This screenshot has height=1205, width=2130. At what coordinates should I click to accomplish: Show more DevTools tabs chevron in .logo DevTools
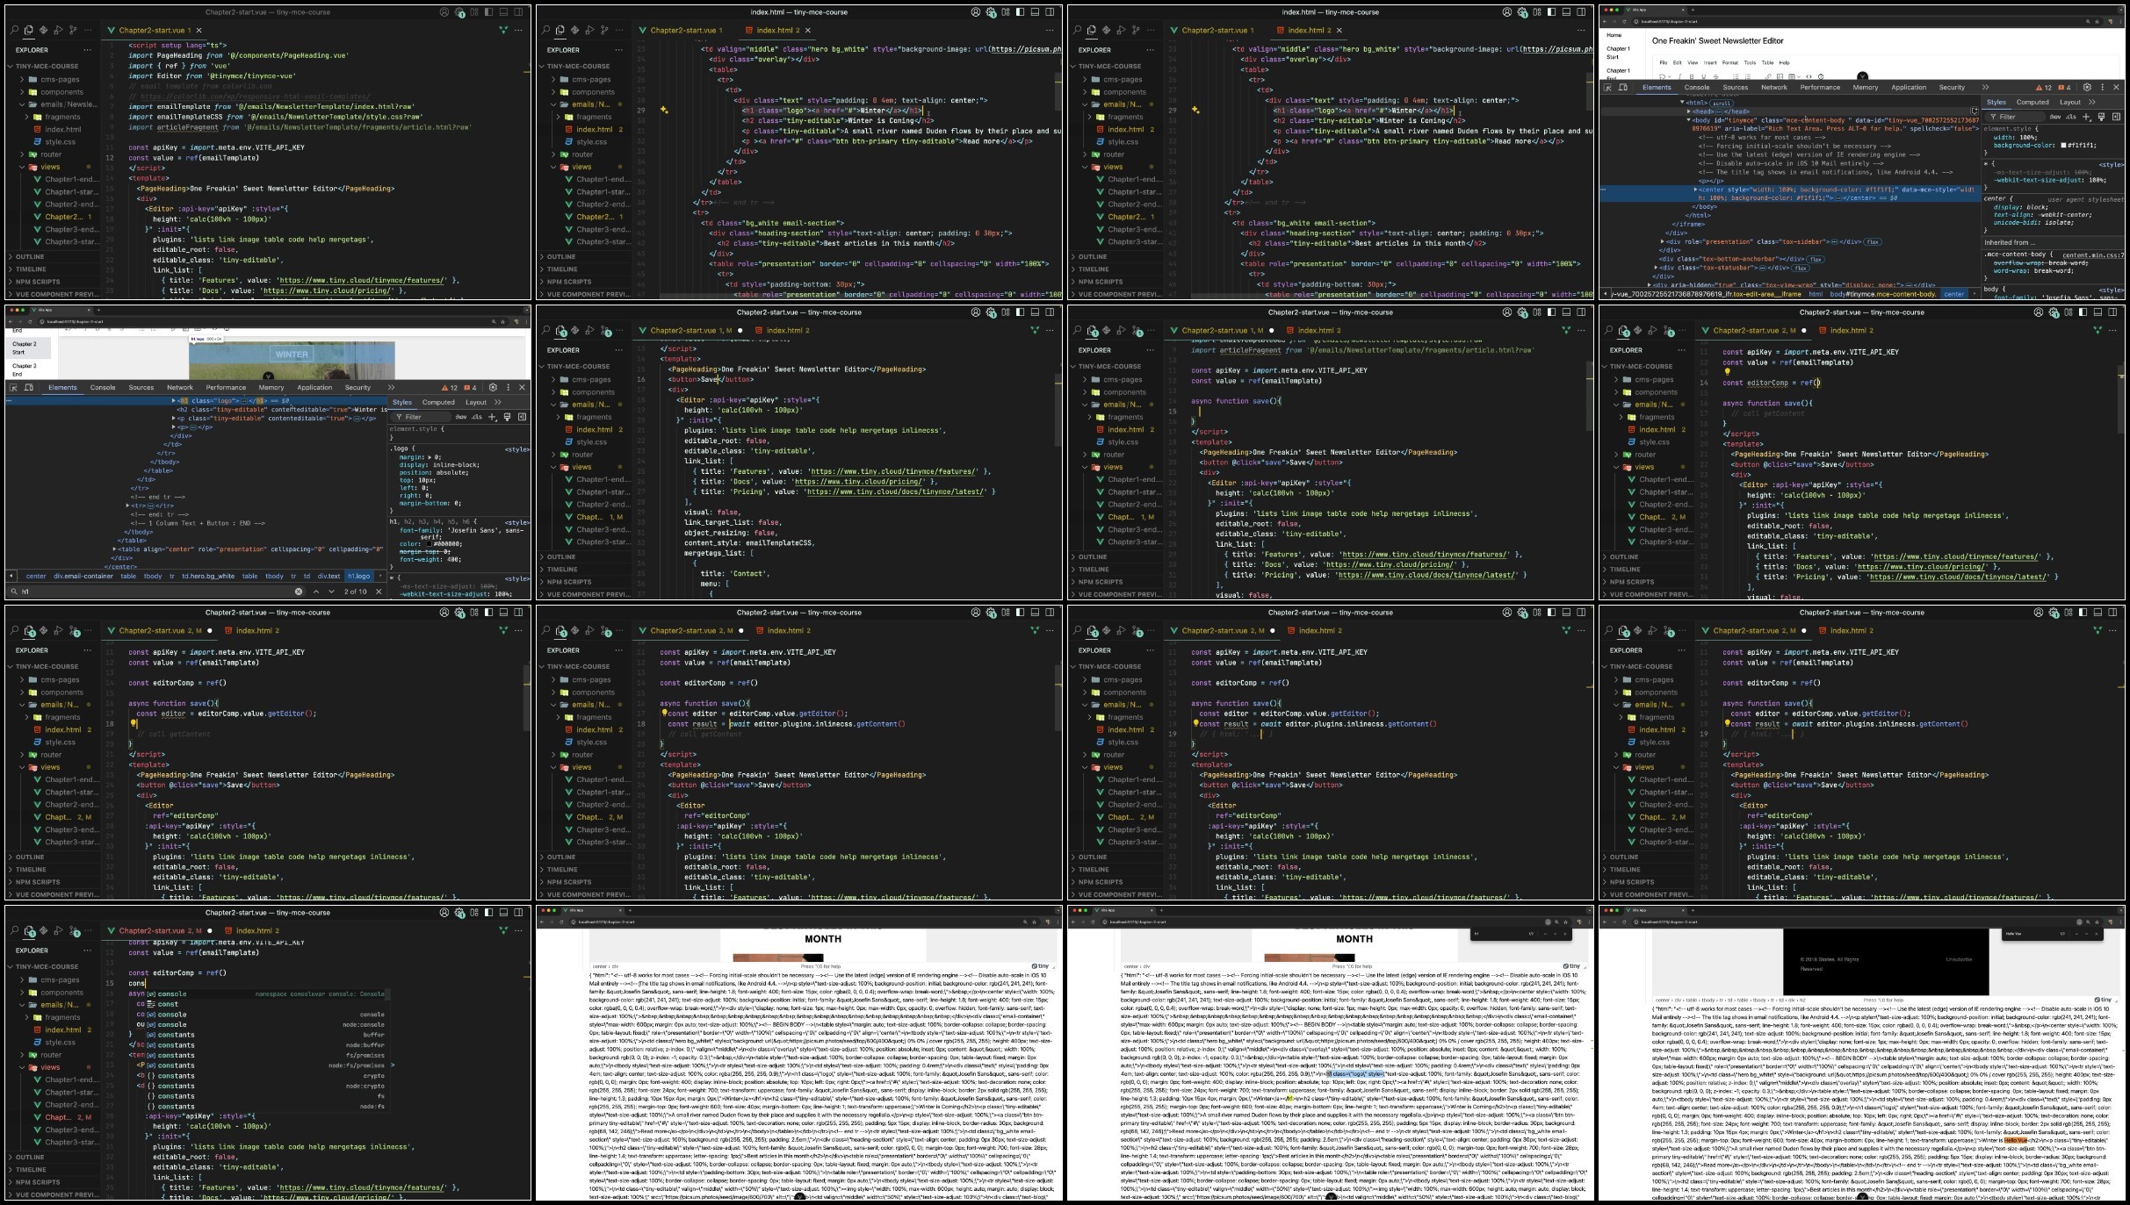click(x=391, y=387)
